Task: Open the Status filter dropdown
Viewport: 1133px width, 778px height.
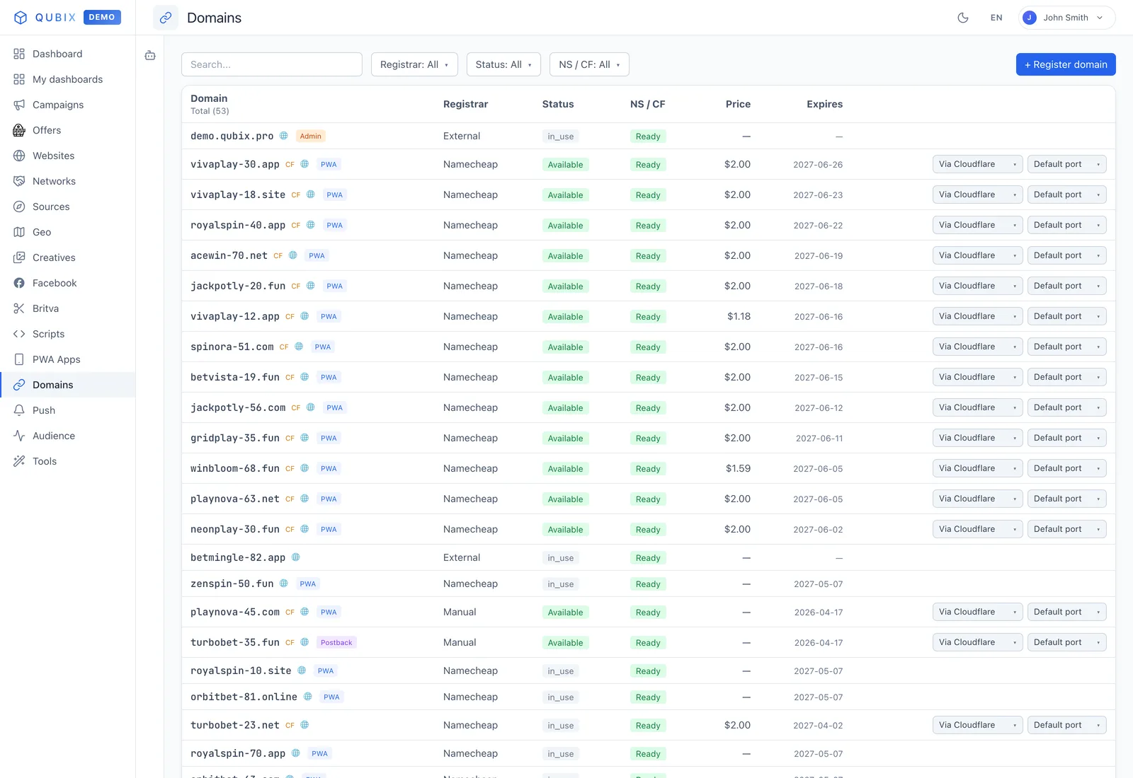Action: [503, 64]
